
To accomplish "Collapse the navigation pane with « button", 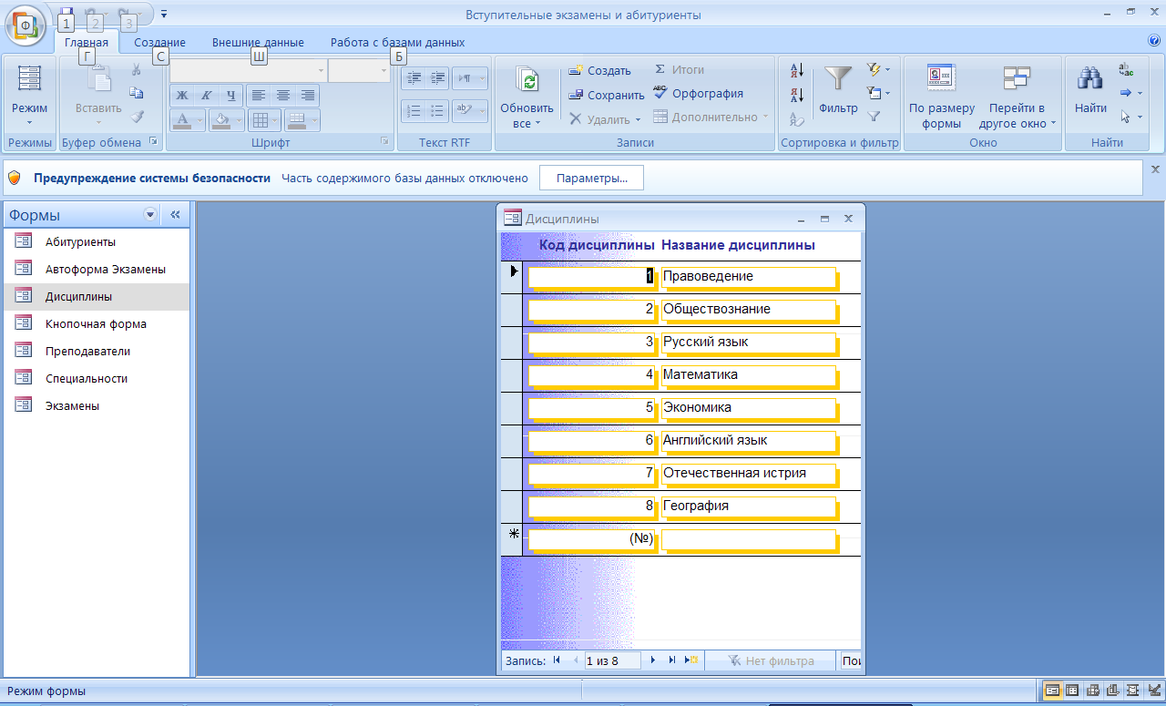I will pos(176,215).
